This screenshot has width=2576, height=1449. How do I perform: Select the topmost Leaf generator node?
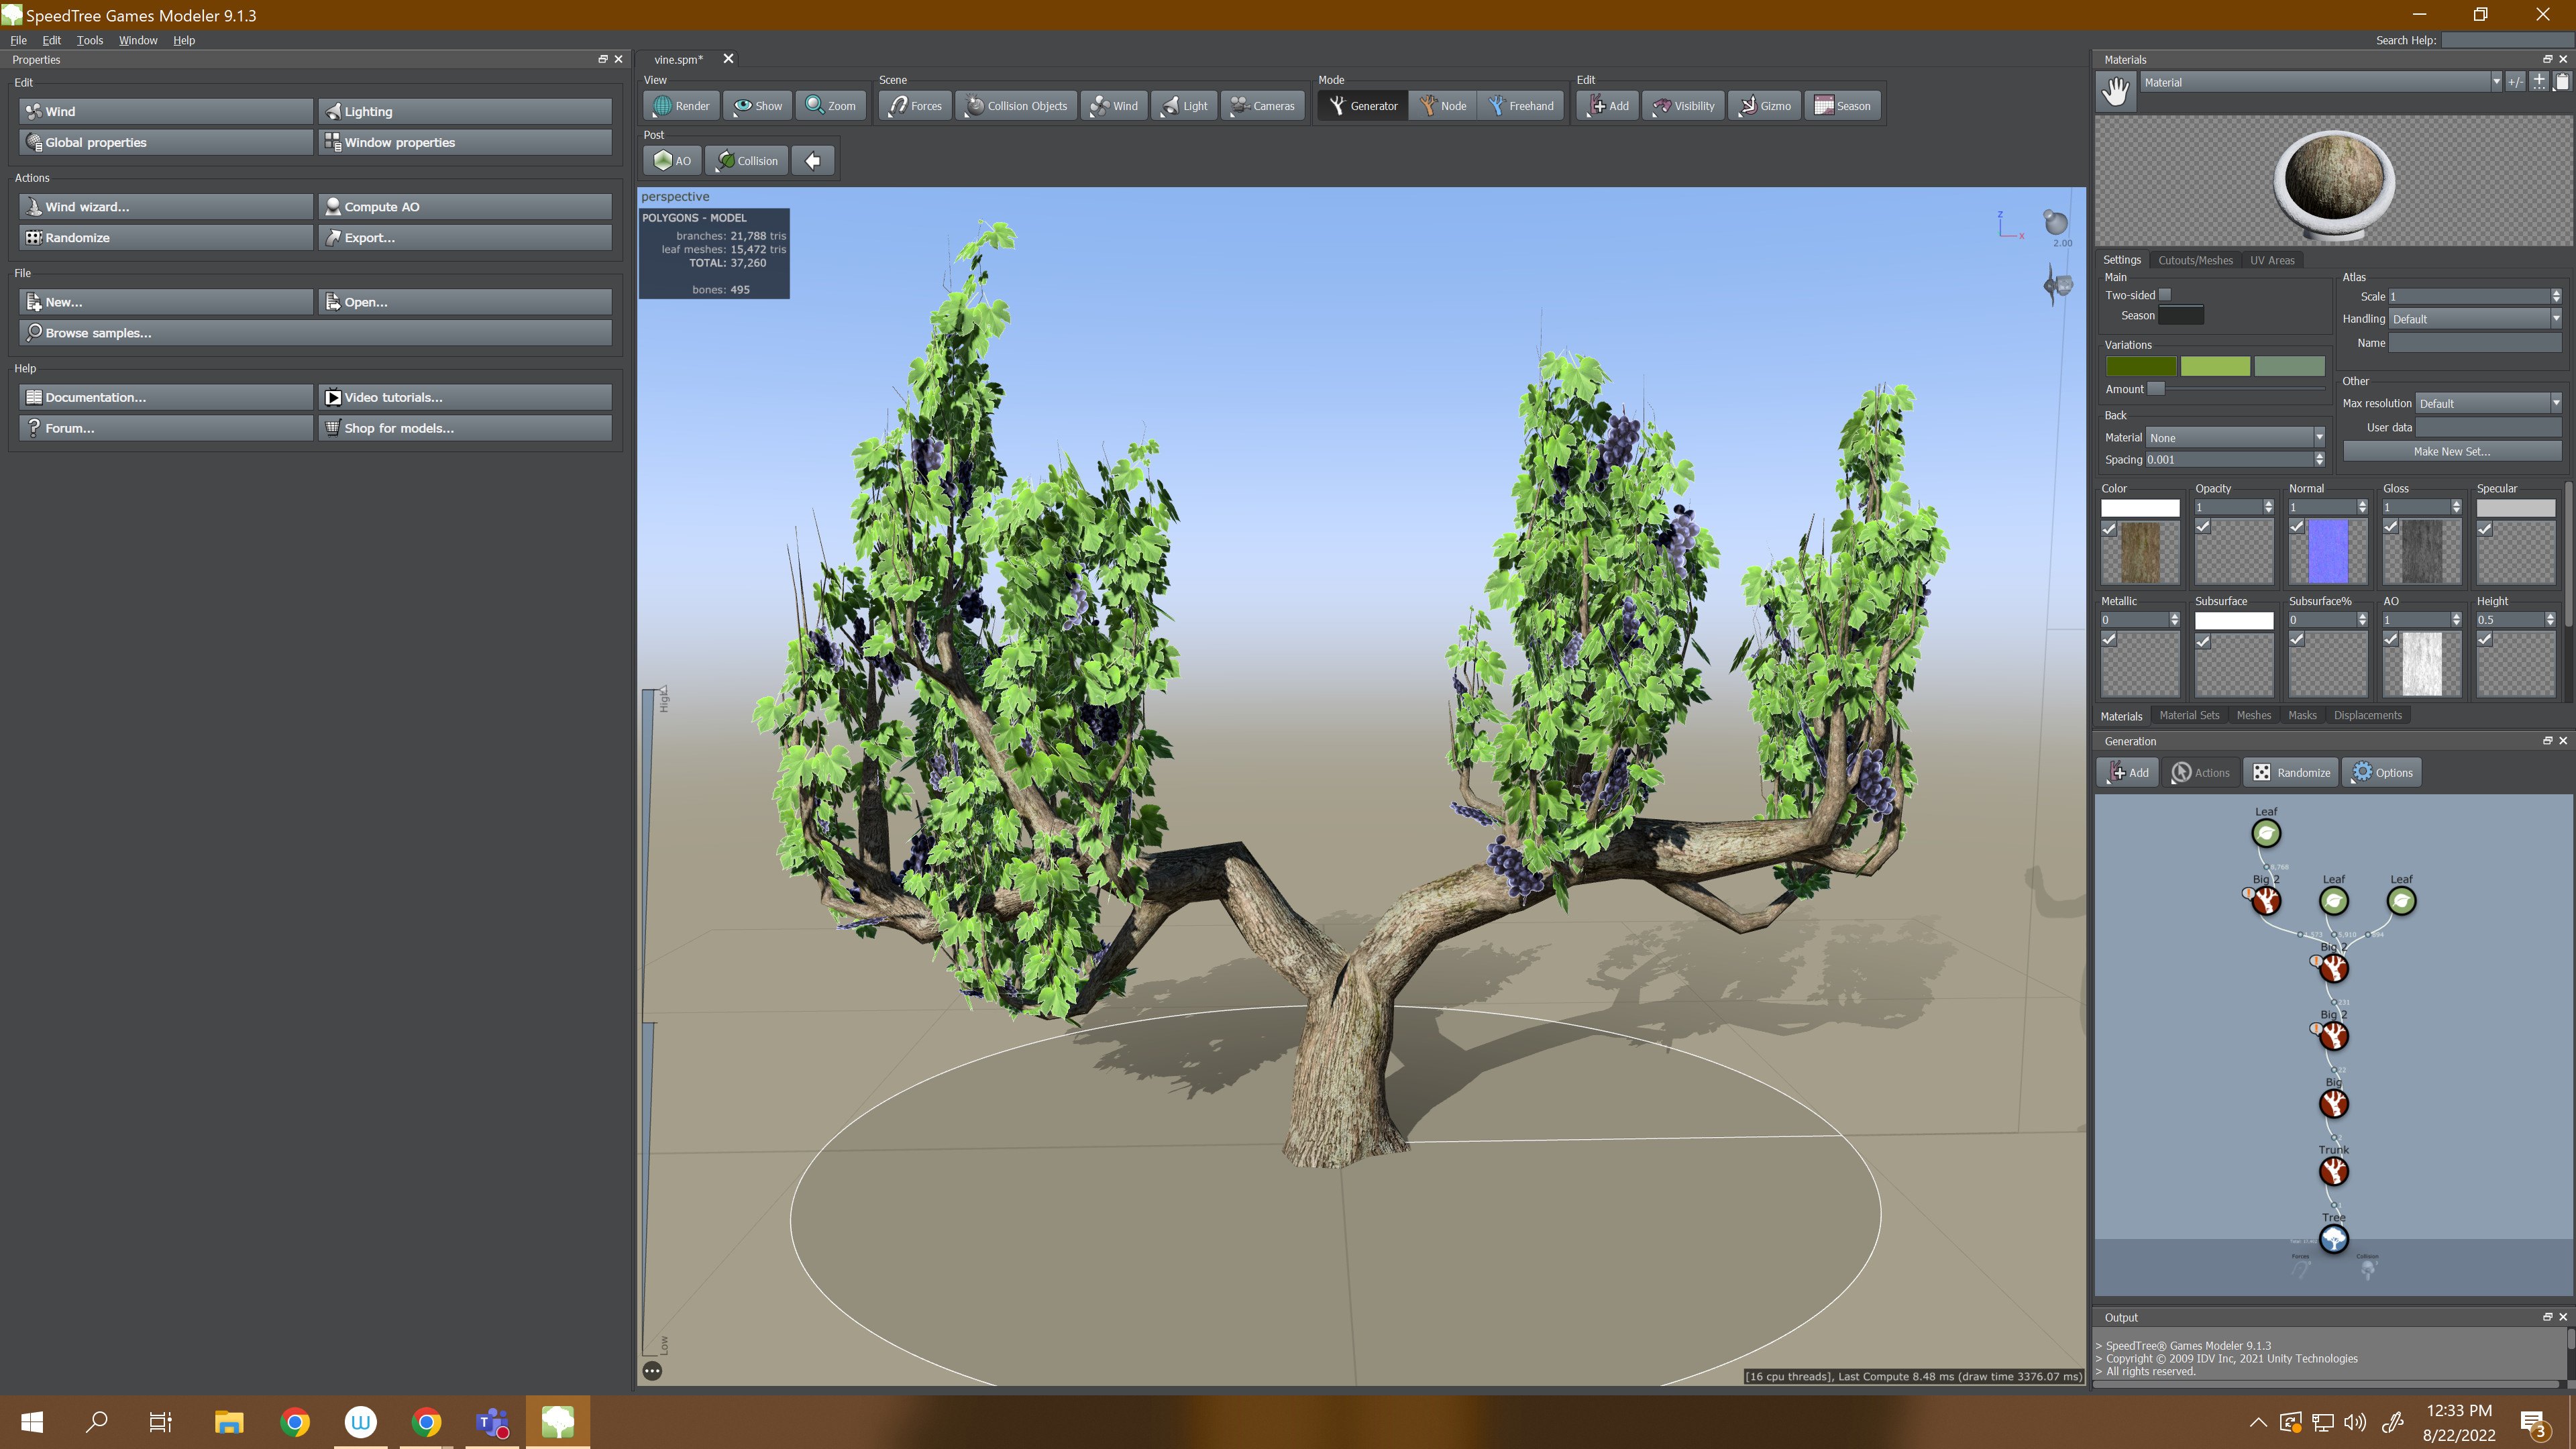click(2266, 833)
